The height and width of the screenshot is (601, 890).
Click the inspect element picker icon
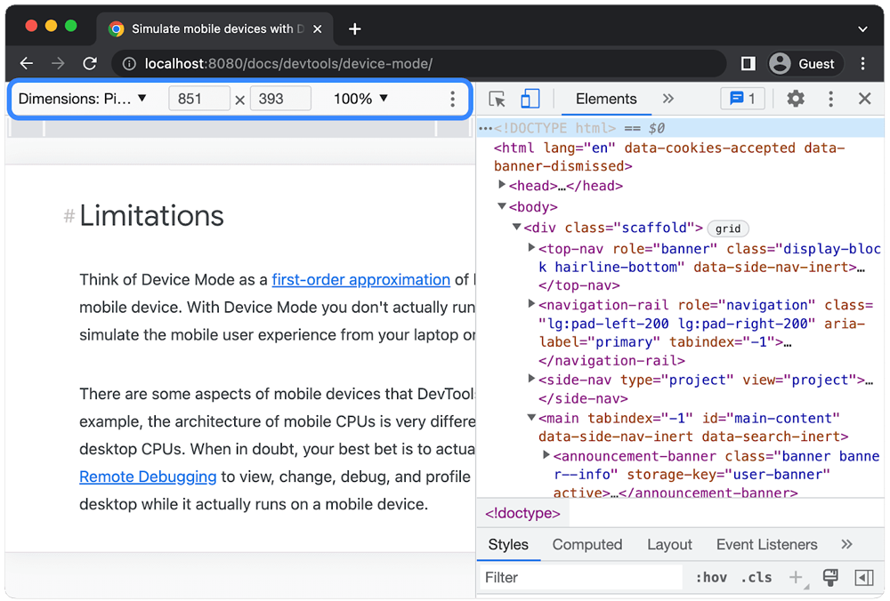[498, 99]
